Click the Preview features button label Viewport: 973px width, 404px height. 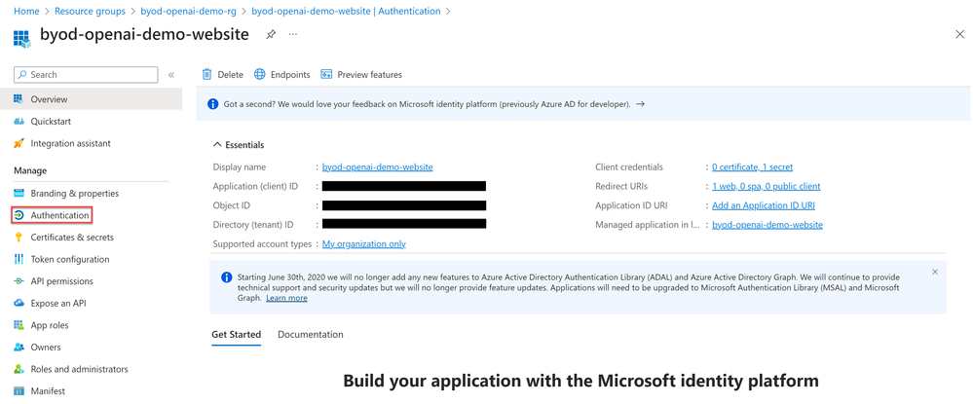click(x=370, y=74)
